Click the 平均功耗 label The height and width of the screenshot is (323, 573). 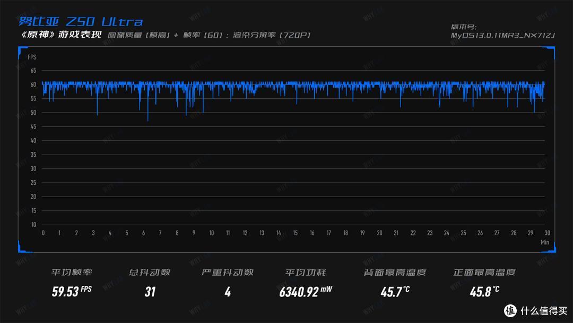coord(306,273)
